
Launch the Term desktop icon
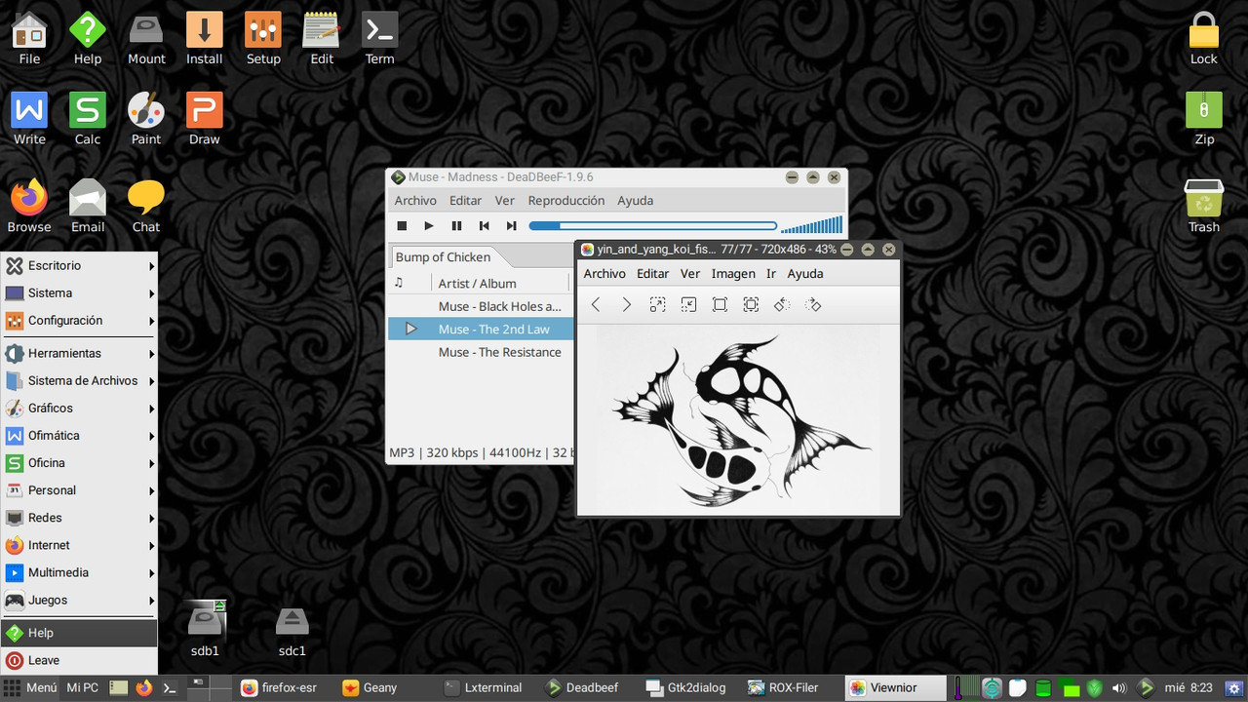pyautogui.click(x=380, y=38)
